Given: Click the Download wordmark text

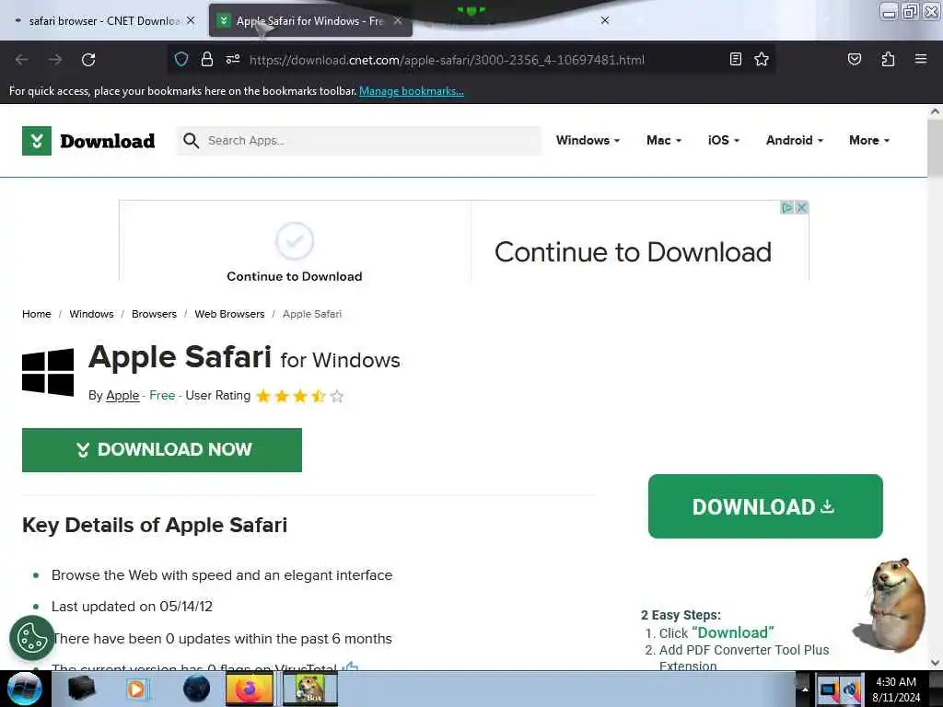Looking at the screenshot, I should (107, 141).
